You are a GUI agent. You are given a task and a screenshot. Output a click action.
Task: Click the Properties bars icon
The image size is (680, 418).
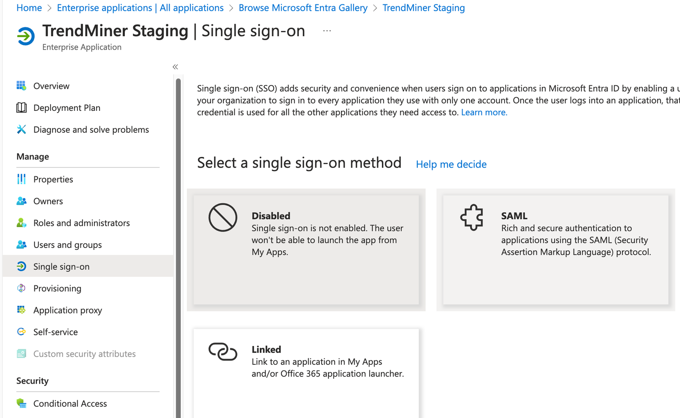click(21, 179)
